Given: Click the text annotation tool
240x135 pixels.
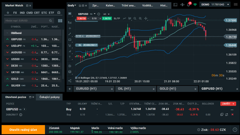Looking at the screenshot, I should [x=70, y=57].
